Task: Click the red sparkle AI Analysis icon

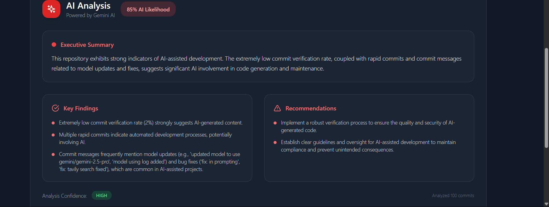Action: point(51,9)
